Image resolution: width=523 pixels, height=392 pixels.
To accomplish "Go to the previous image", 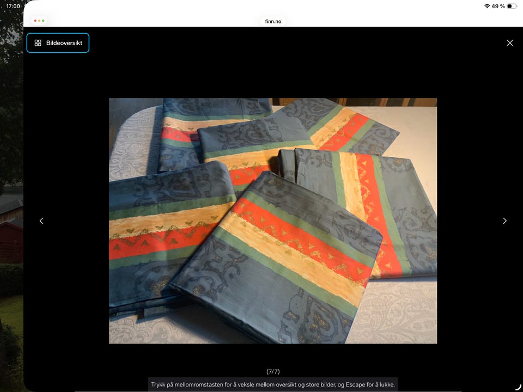I will pyautogui.click(x=41, y=220).
